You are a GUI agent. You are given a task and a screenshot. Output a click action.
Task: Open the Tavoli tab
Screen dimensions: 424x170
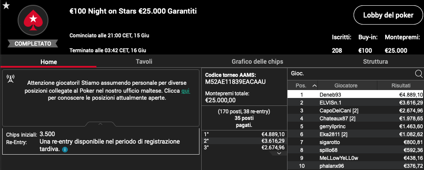coord(144,61)
